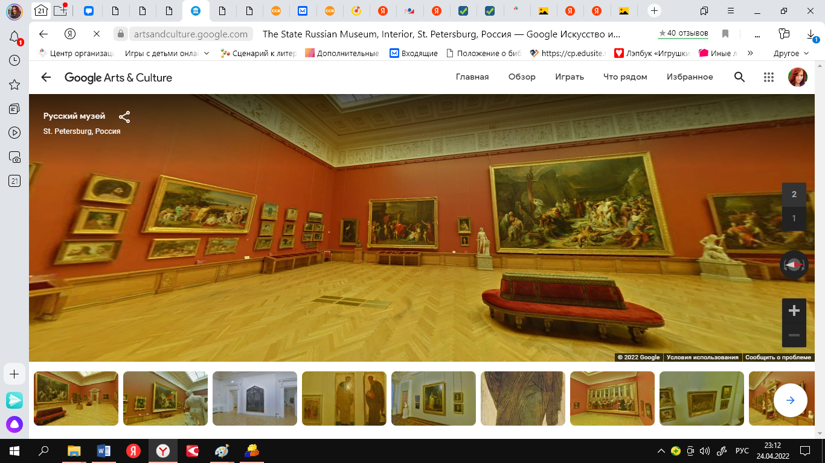This screenshot has height=463, width=825.
Task: Switch input language РУС in the tray
Action: tap(742, 451)
